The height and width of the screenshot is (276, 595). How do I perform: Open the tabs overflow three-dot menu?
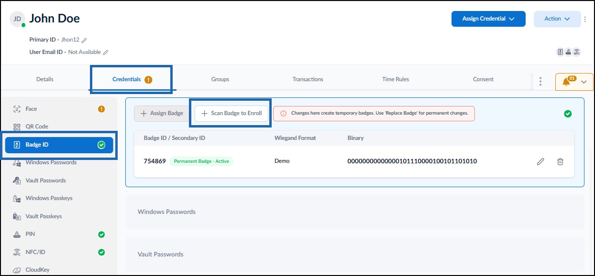540,82
